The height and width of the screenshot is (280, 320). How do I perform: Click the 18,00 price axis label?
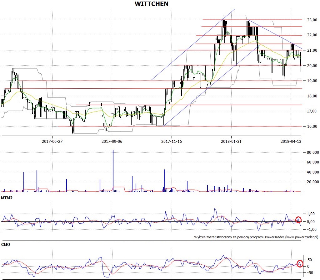[x=312, y=96]
